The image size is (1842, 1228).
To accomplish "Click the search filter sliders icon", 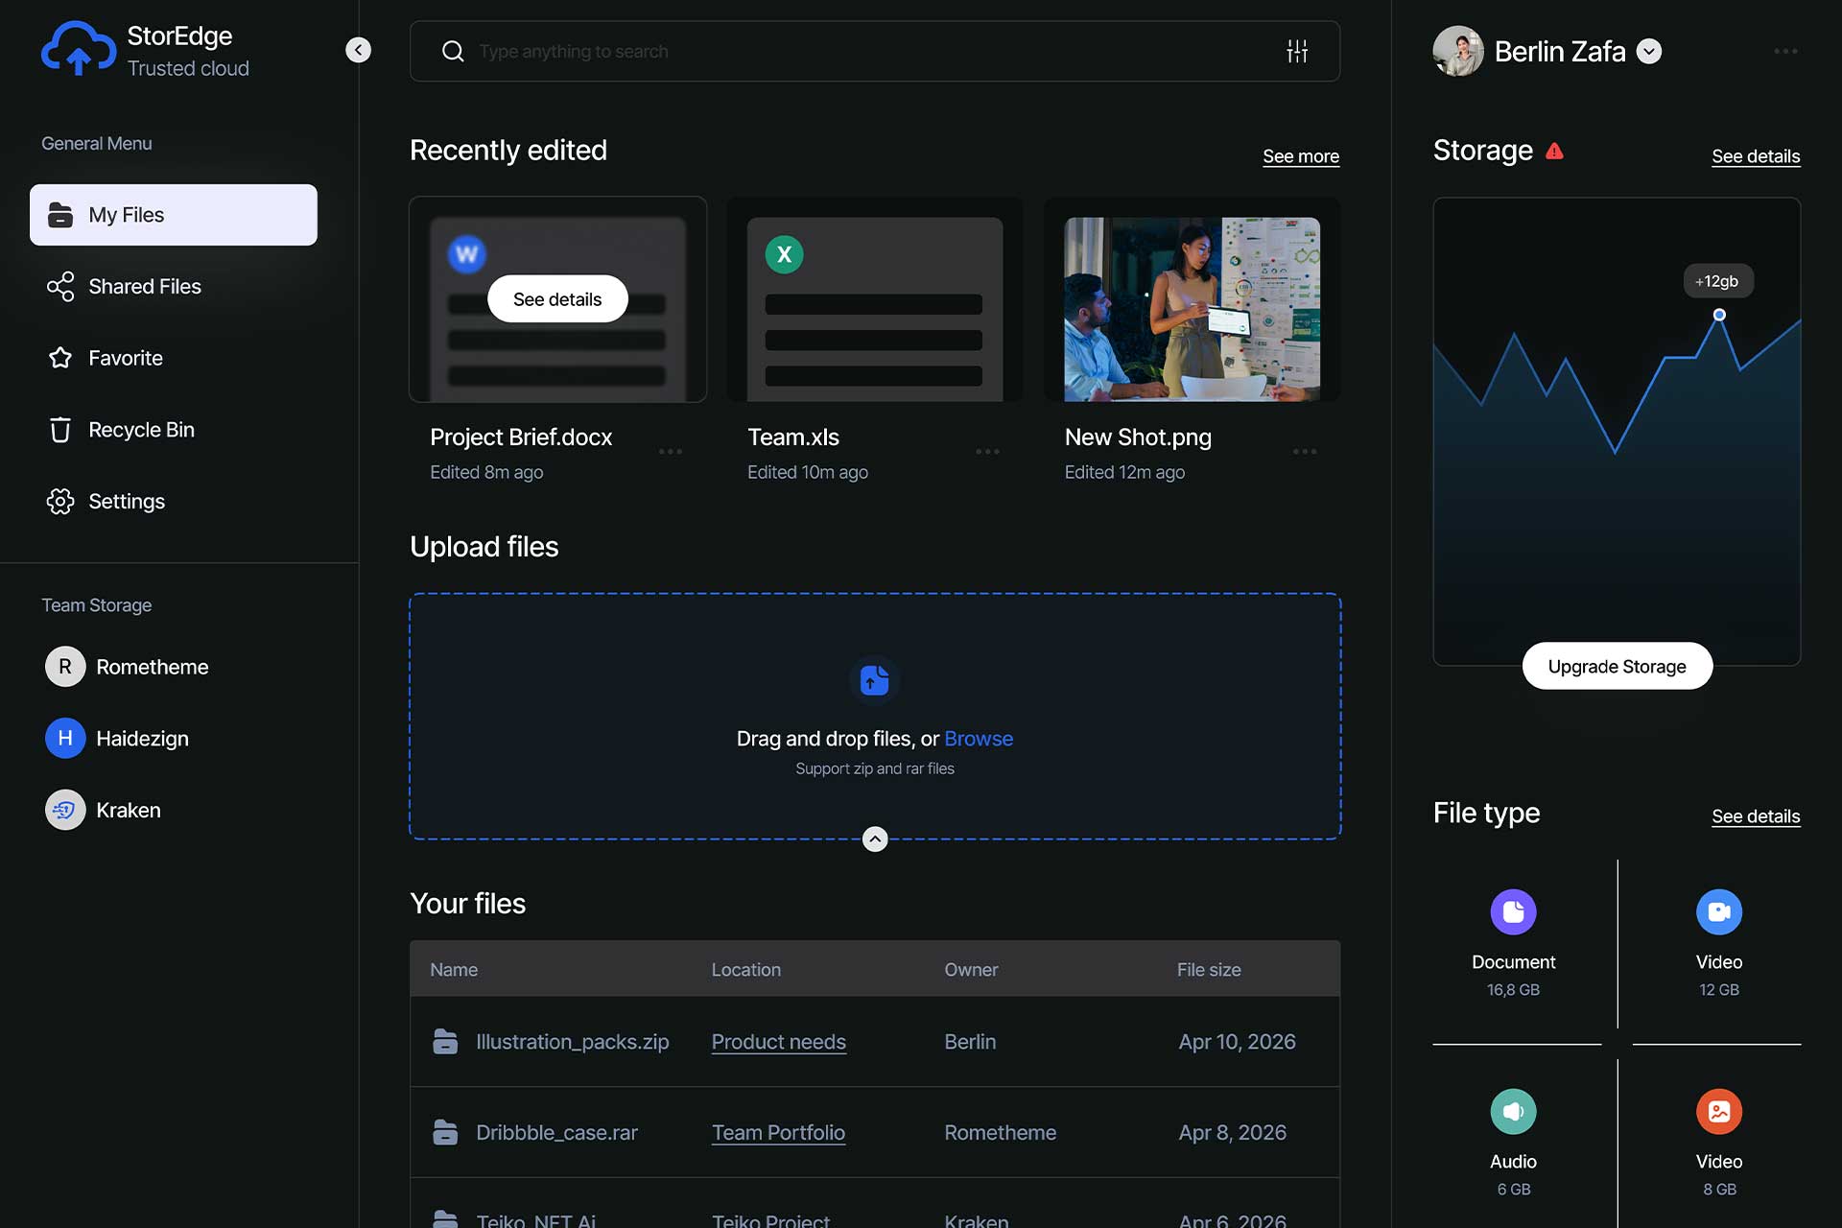I will coord(1297,51).
